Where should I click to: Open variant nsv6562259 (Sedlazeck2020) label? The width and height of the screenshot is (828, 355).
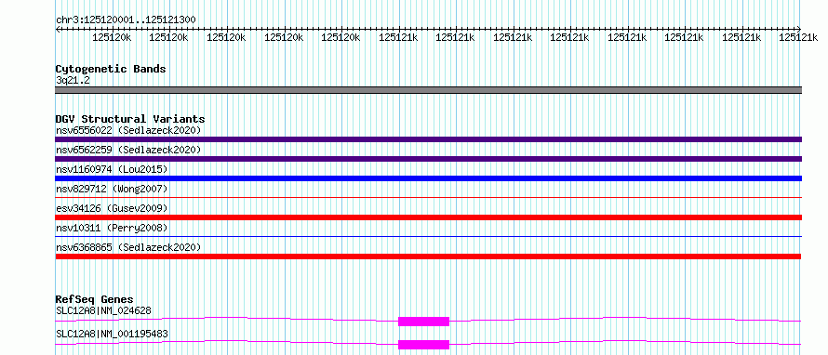[x=128, y=150]
